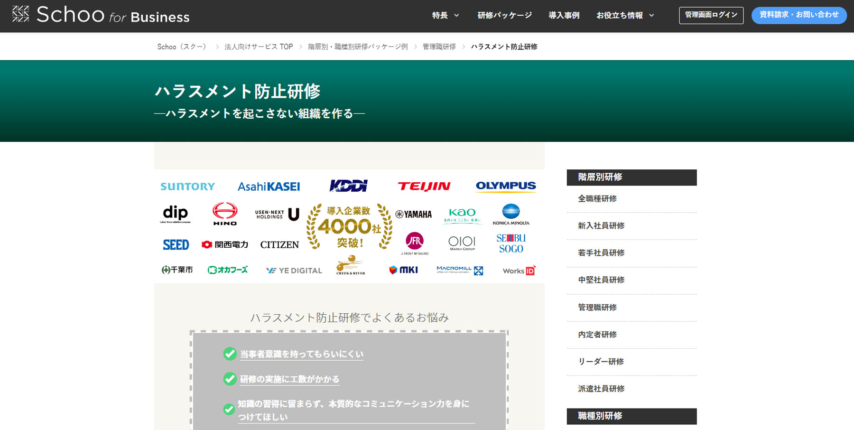
Task: Click the KDDI logo
Action: [x=349, y=186]
